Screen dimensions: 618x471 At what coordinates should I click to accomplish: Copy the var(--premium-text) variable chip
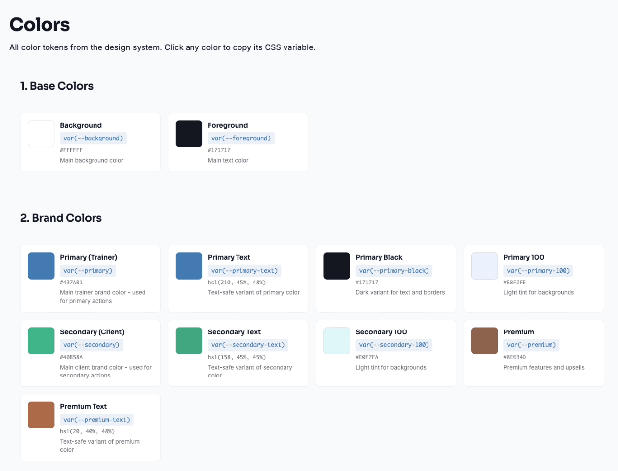(x=96, y=420)
